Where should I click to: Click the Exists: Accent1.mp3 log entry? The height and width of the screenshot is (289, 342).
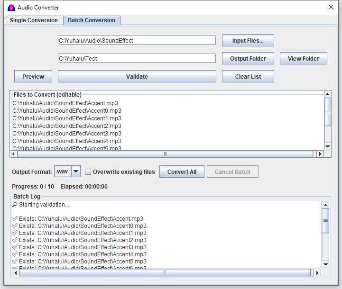pos(79,233)
